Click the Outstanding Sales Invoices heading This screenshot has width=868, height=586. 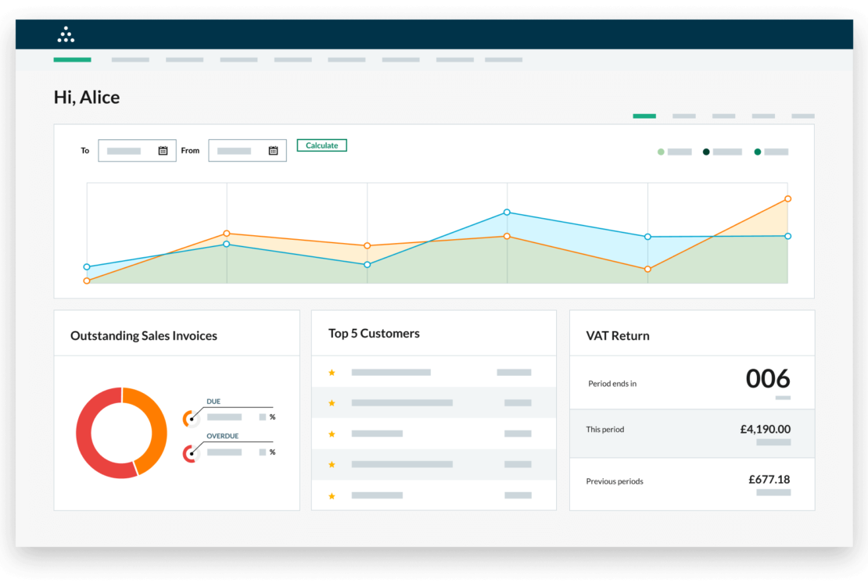(144, 336)
